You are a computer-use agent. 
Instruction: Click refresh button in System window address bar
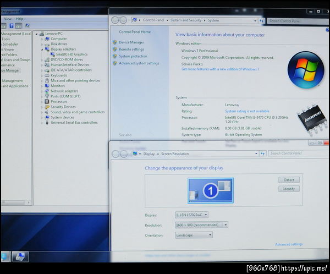[262, 21]
